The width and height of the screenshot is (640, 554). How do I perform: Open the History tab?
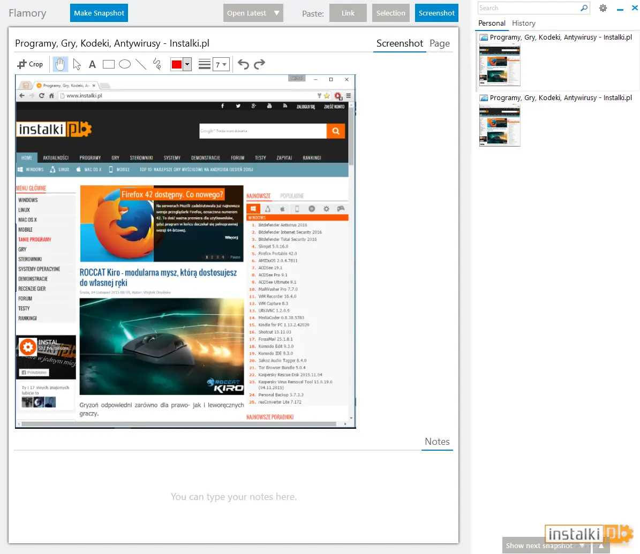[524, 23]
